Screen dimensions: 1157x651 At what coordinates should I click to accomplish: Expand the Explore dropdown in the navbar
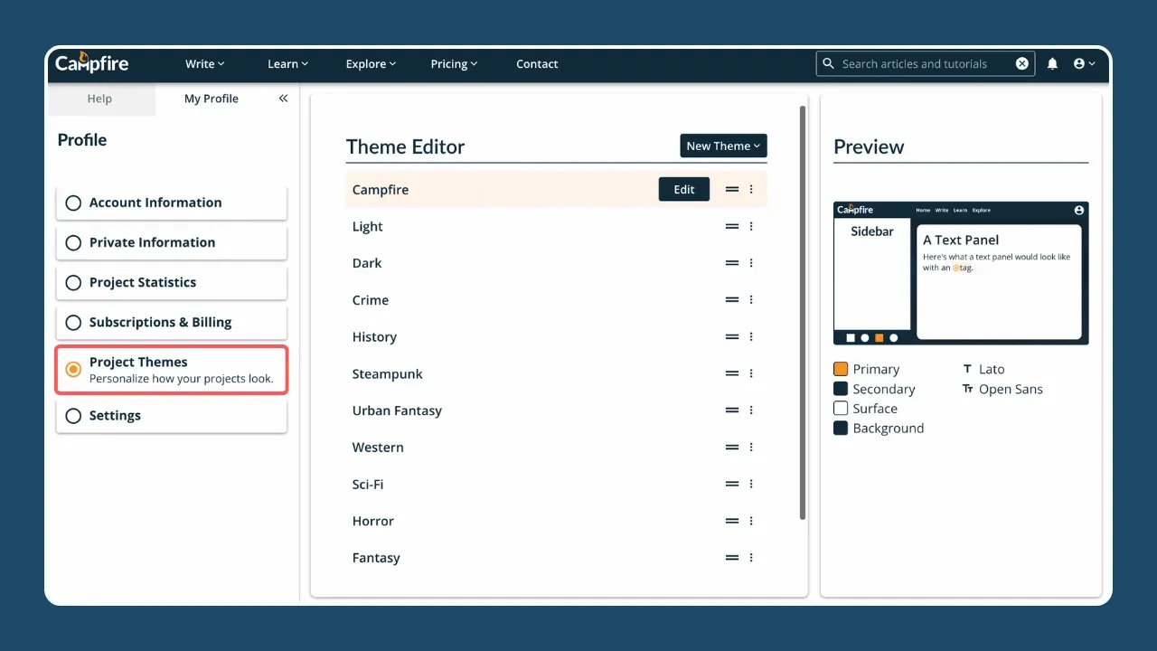tap(371, 63)
